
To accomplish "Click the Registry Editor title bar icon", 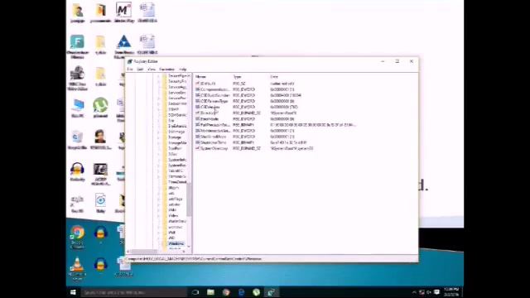I will [130, 61].
